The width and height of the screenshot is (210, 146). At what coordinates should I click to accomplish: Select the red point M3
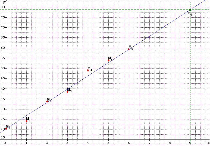67,92
